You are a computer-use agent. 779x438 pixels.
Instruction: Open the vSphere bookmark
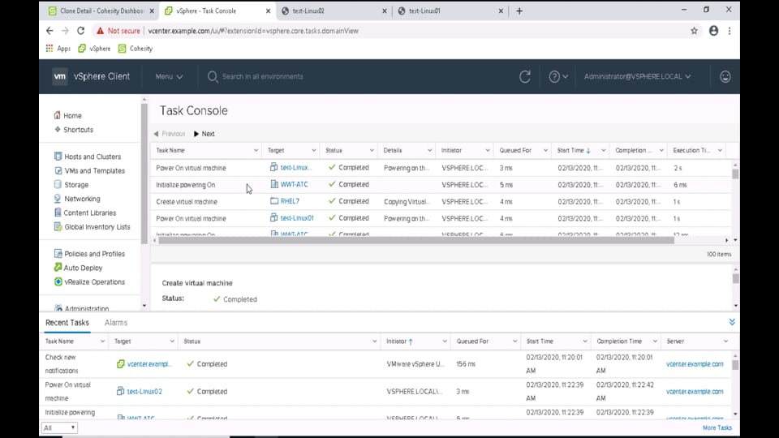click(94, 49)
